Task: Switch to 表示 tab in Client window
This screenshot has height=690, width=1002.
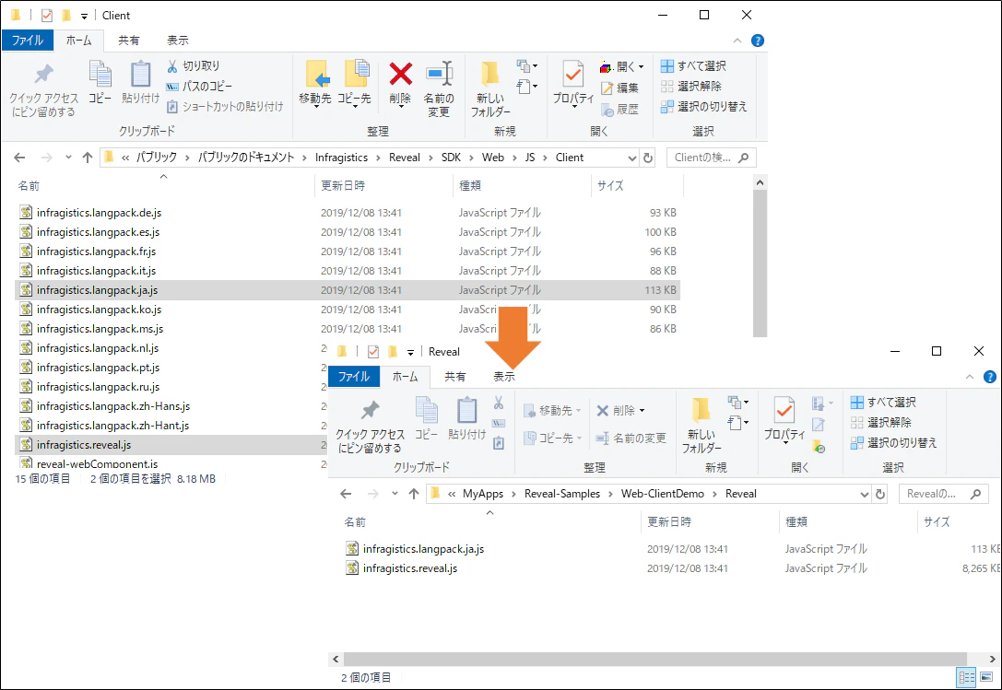Action: coord(178,41)
